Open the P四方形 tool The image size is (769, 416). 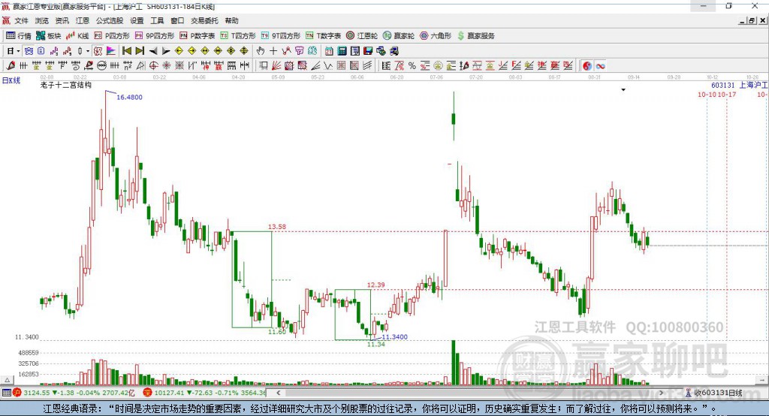click(x=112, y=36)
